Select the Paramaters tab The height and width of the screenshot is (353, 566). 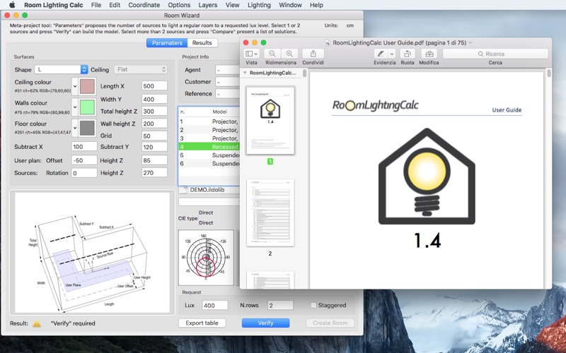pos(167,42)
